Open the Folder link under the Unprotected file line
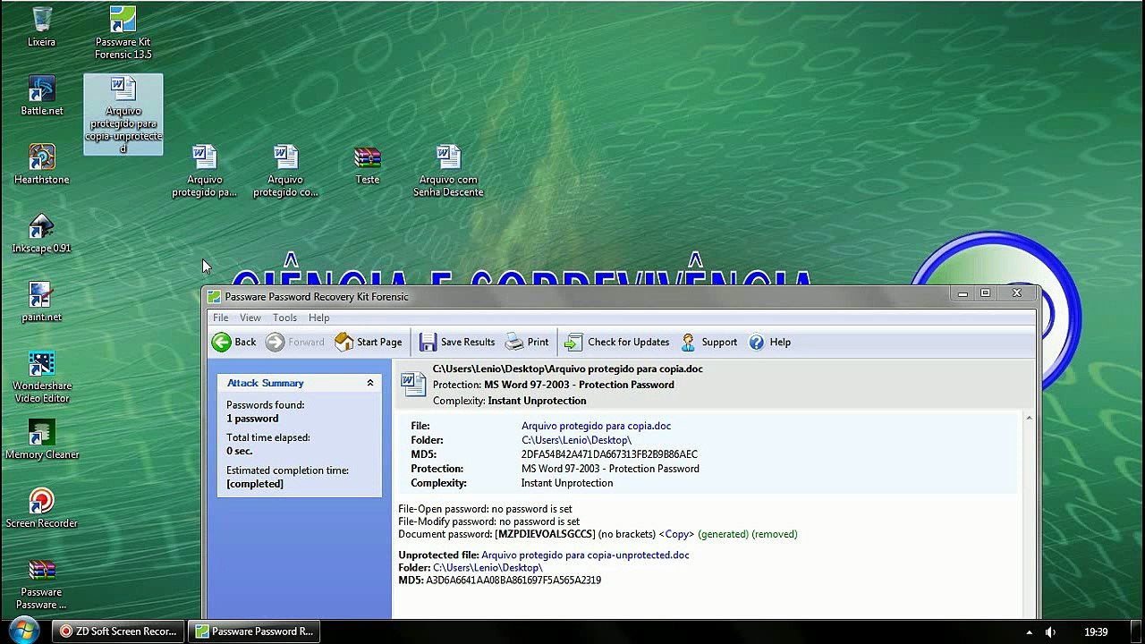 tap(488, 567)
